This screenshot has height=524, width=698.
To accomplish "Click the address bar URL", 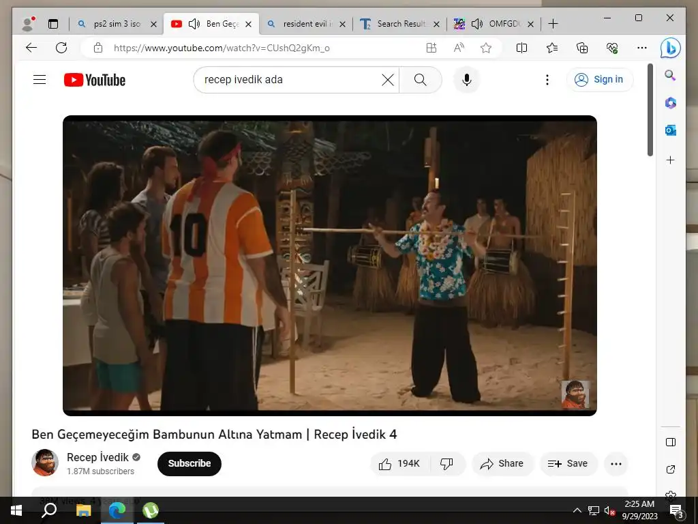I will click(222, 48).
